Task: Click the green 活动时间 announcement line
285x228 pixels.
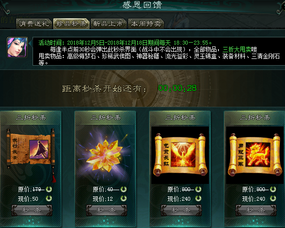Action: (125, 43)
